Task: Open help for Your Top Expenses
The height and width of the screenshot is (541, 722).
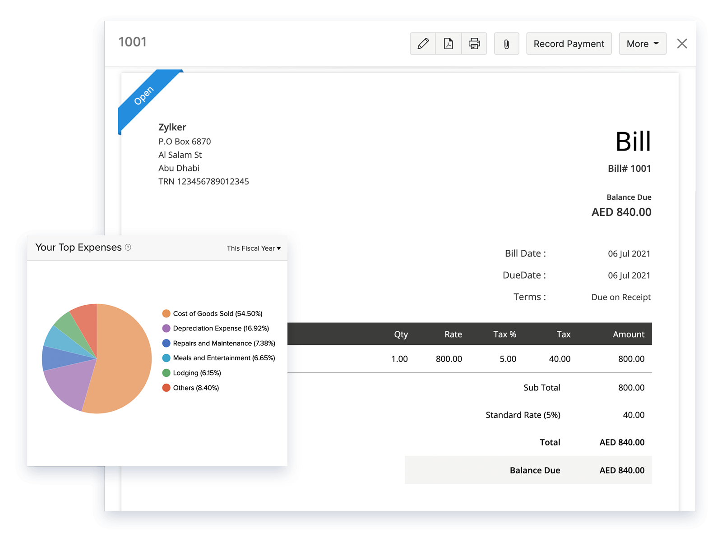Action: click(x=128, y=248)
